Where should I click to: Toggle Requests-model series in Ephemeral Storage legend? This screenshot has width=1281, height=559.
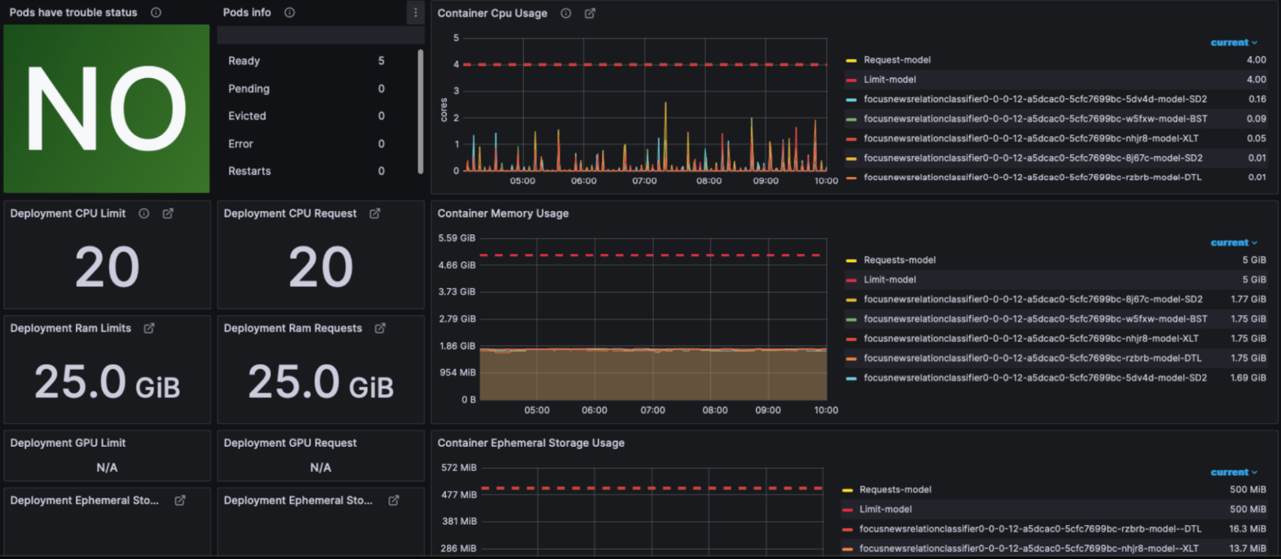click(x=895, y=489)
